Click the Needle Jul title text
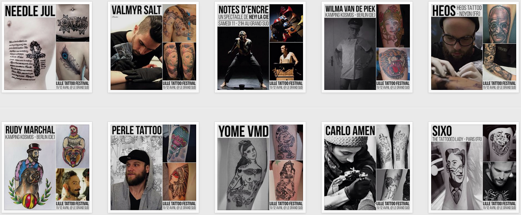Image resolution: width=521 pixels, height=215 pixels. 30,11
